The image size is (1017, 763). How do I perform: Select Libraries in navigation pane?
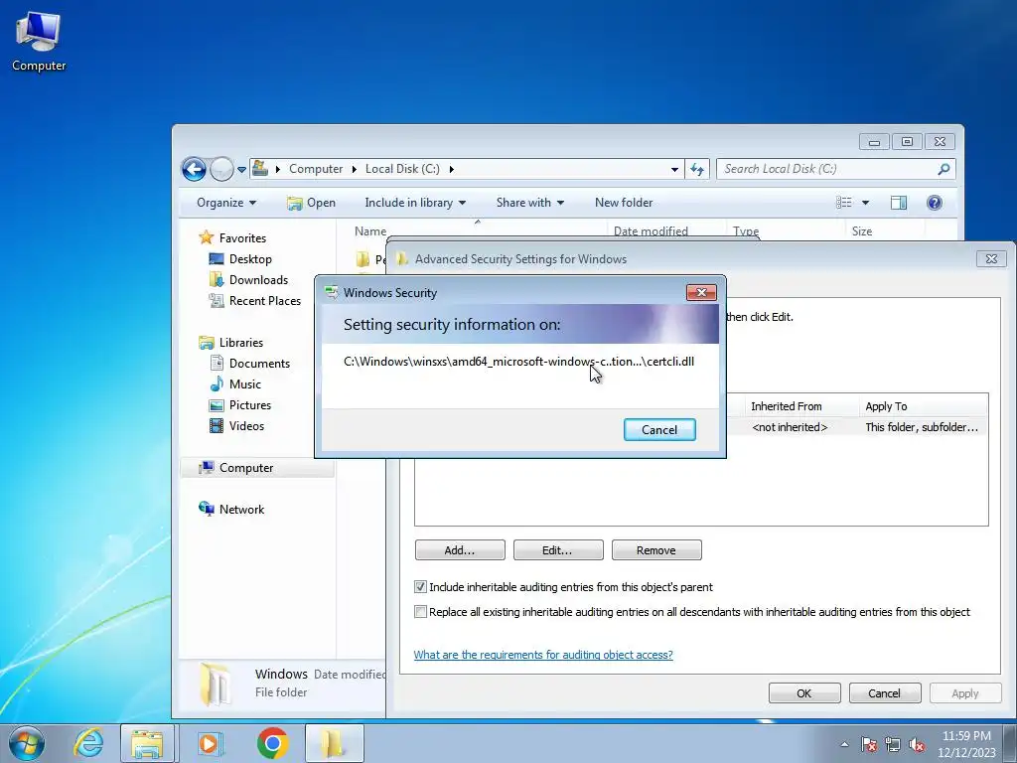coord(240,343)
